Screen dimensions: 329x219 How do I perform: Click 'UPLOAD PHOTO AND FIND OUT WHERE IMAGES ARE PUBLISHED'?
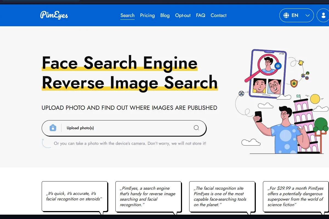(129, 108)
